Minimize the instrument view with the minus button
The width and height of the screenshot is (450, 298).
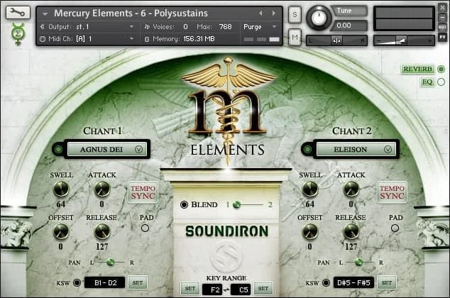442,18
